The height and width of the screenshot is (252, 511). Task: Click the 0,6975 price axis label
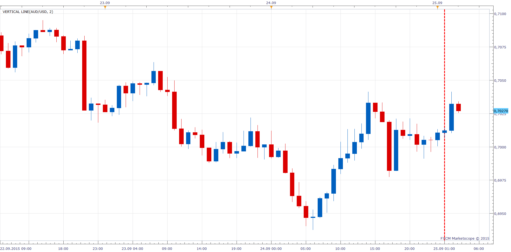tap(500, 180)
